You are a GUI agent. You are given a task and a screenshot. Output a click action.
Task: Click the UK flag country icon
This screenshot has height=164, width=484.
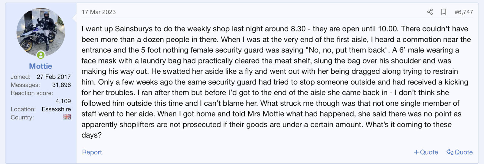(67, 117)
